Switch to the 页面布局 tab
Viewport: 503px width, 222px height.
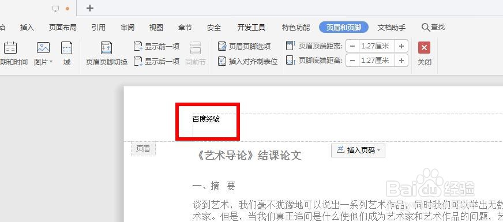click(x=62, y=28)
